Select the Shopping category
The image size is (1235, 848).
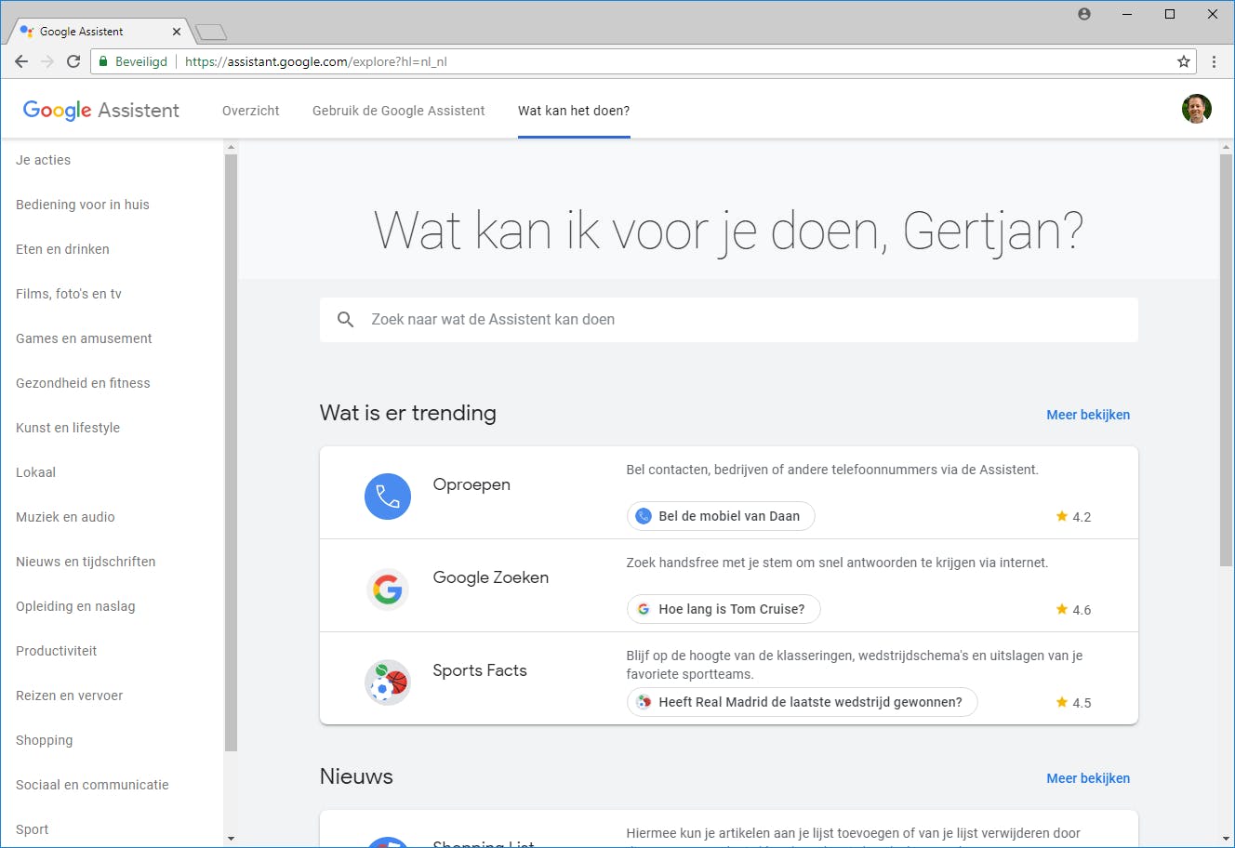[x=45, y=740]
